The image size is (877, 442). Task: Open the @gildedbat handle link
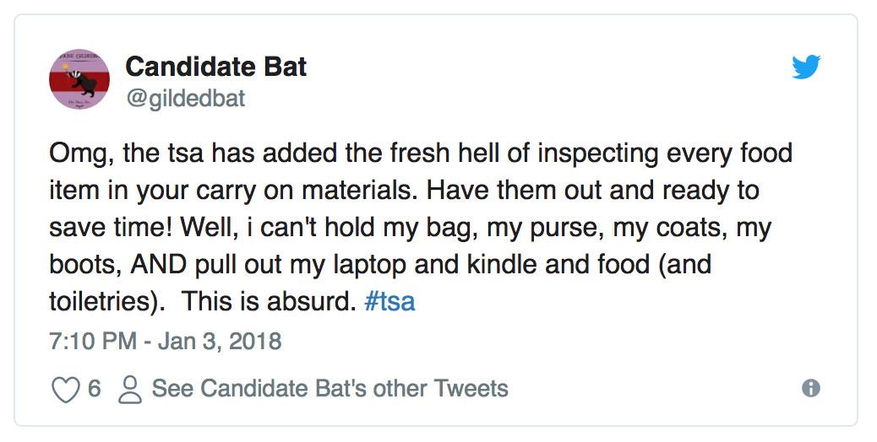pos(185,99)
